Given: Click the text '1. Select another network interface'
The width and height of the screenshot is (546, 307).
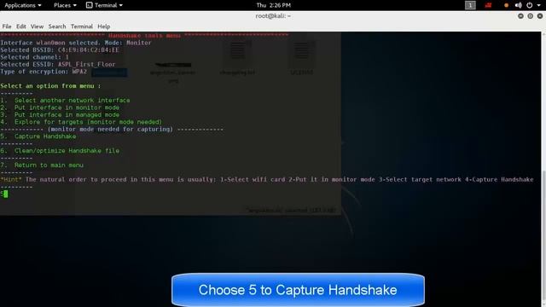Looking at the screenshot, I should click(65, 101).
